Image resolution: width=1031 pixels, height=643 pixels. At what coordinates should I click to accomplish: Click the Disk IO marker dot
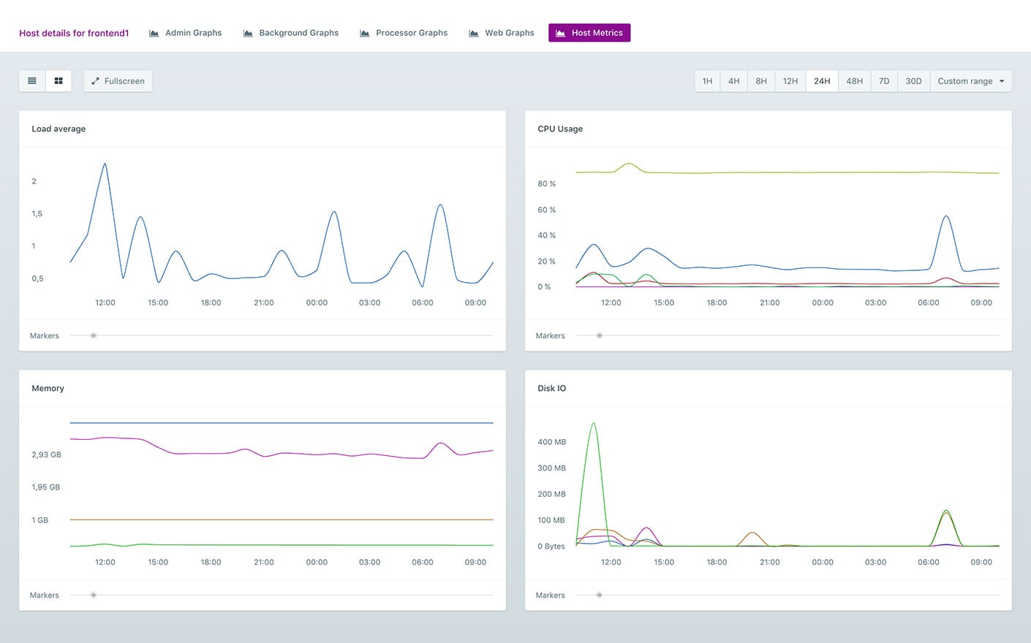(x=600, y=595)
